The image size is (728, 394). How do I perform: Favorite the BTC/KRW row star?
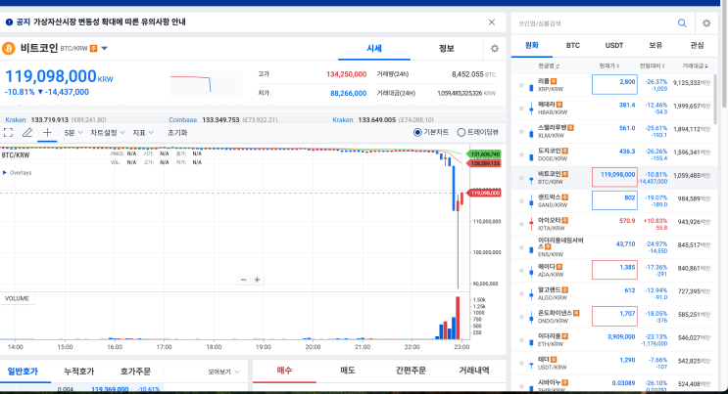[x=521, y=178]
